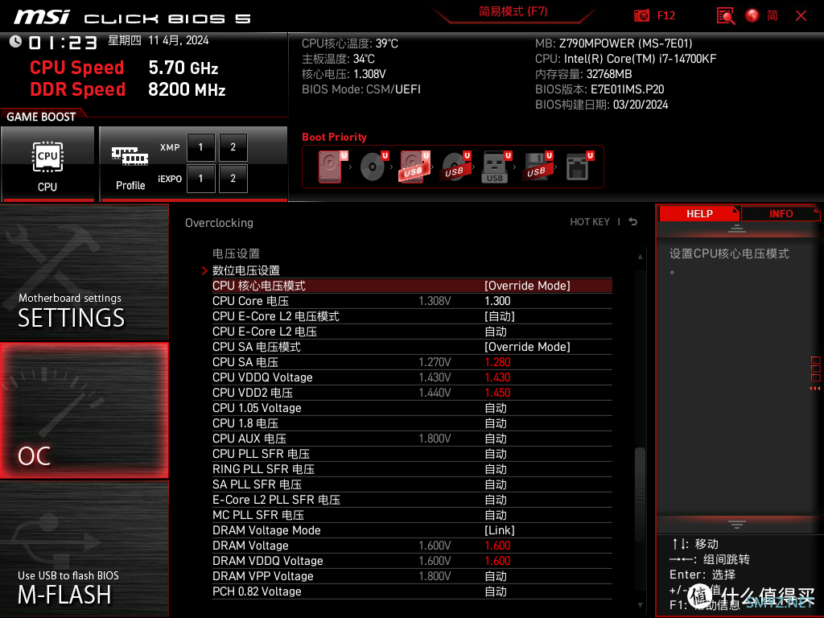Select the USB floppy boot device
The width and height of the screenshot is (824, 618).
tap(537, 167)
